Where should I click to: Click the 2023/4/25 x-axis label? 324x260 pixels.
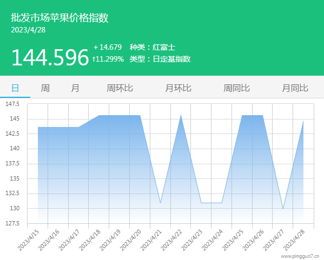[233, 240]
